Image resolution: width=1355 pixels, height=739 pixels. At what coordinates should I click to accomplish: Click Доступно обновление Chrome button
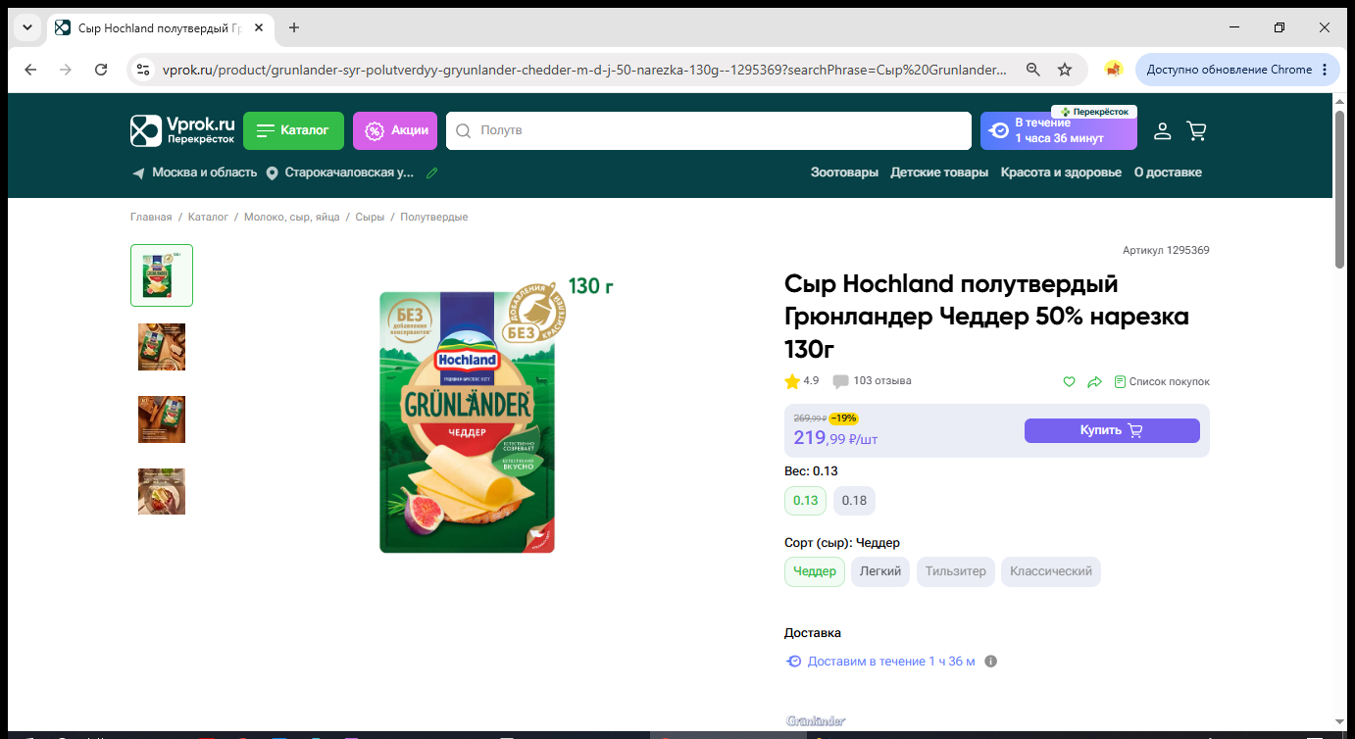tap(1237, 70)
